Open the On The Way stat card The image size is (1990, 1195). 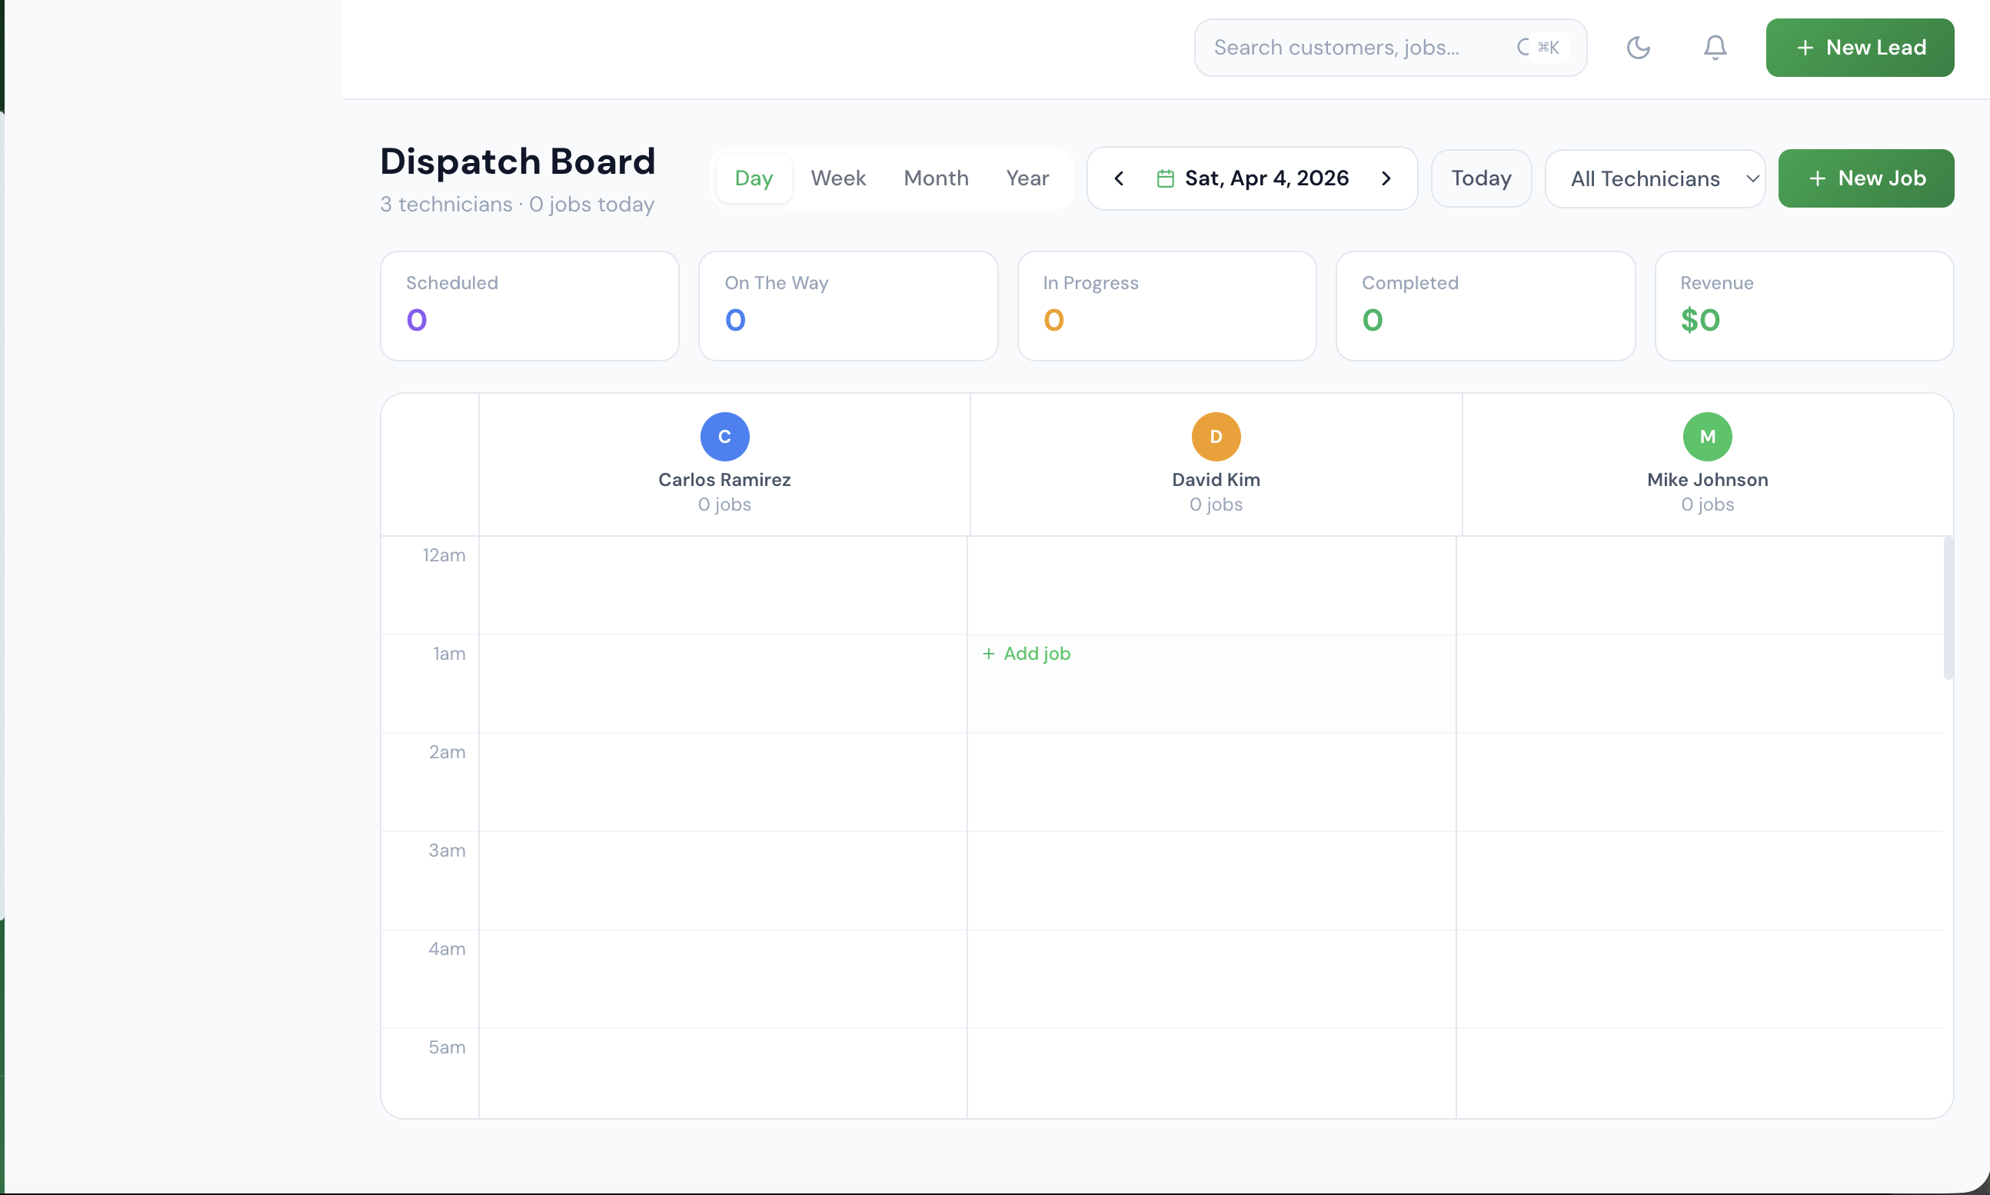(x=847, y=306)
